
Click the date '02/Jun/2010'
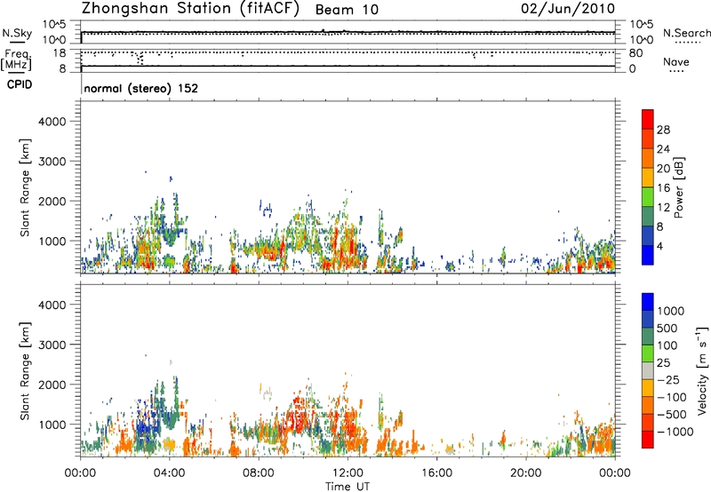[x=568, y=9]
